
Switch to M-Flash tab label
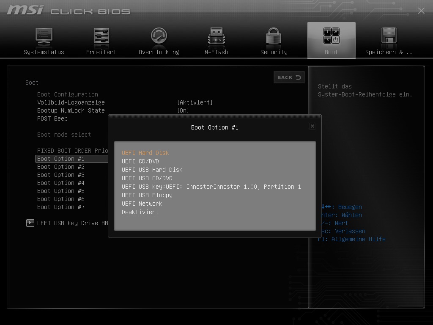tap(216, 52)
